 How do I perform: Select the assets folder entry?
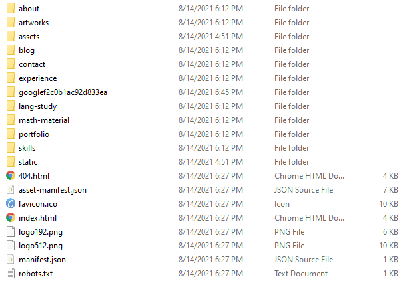click(203, 37)
